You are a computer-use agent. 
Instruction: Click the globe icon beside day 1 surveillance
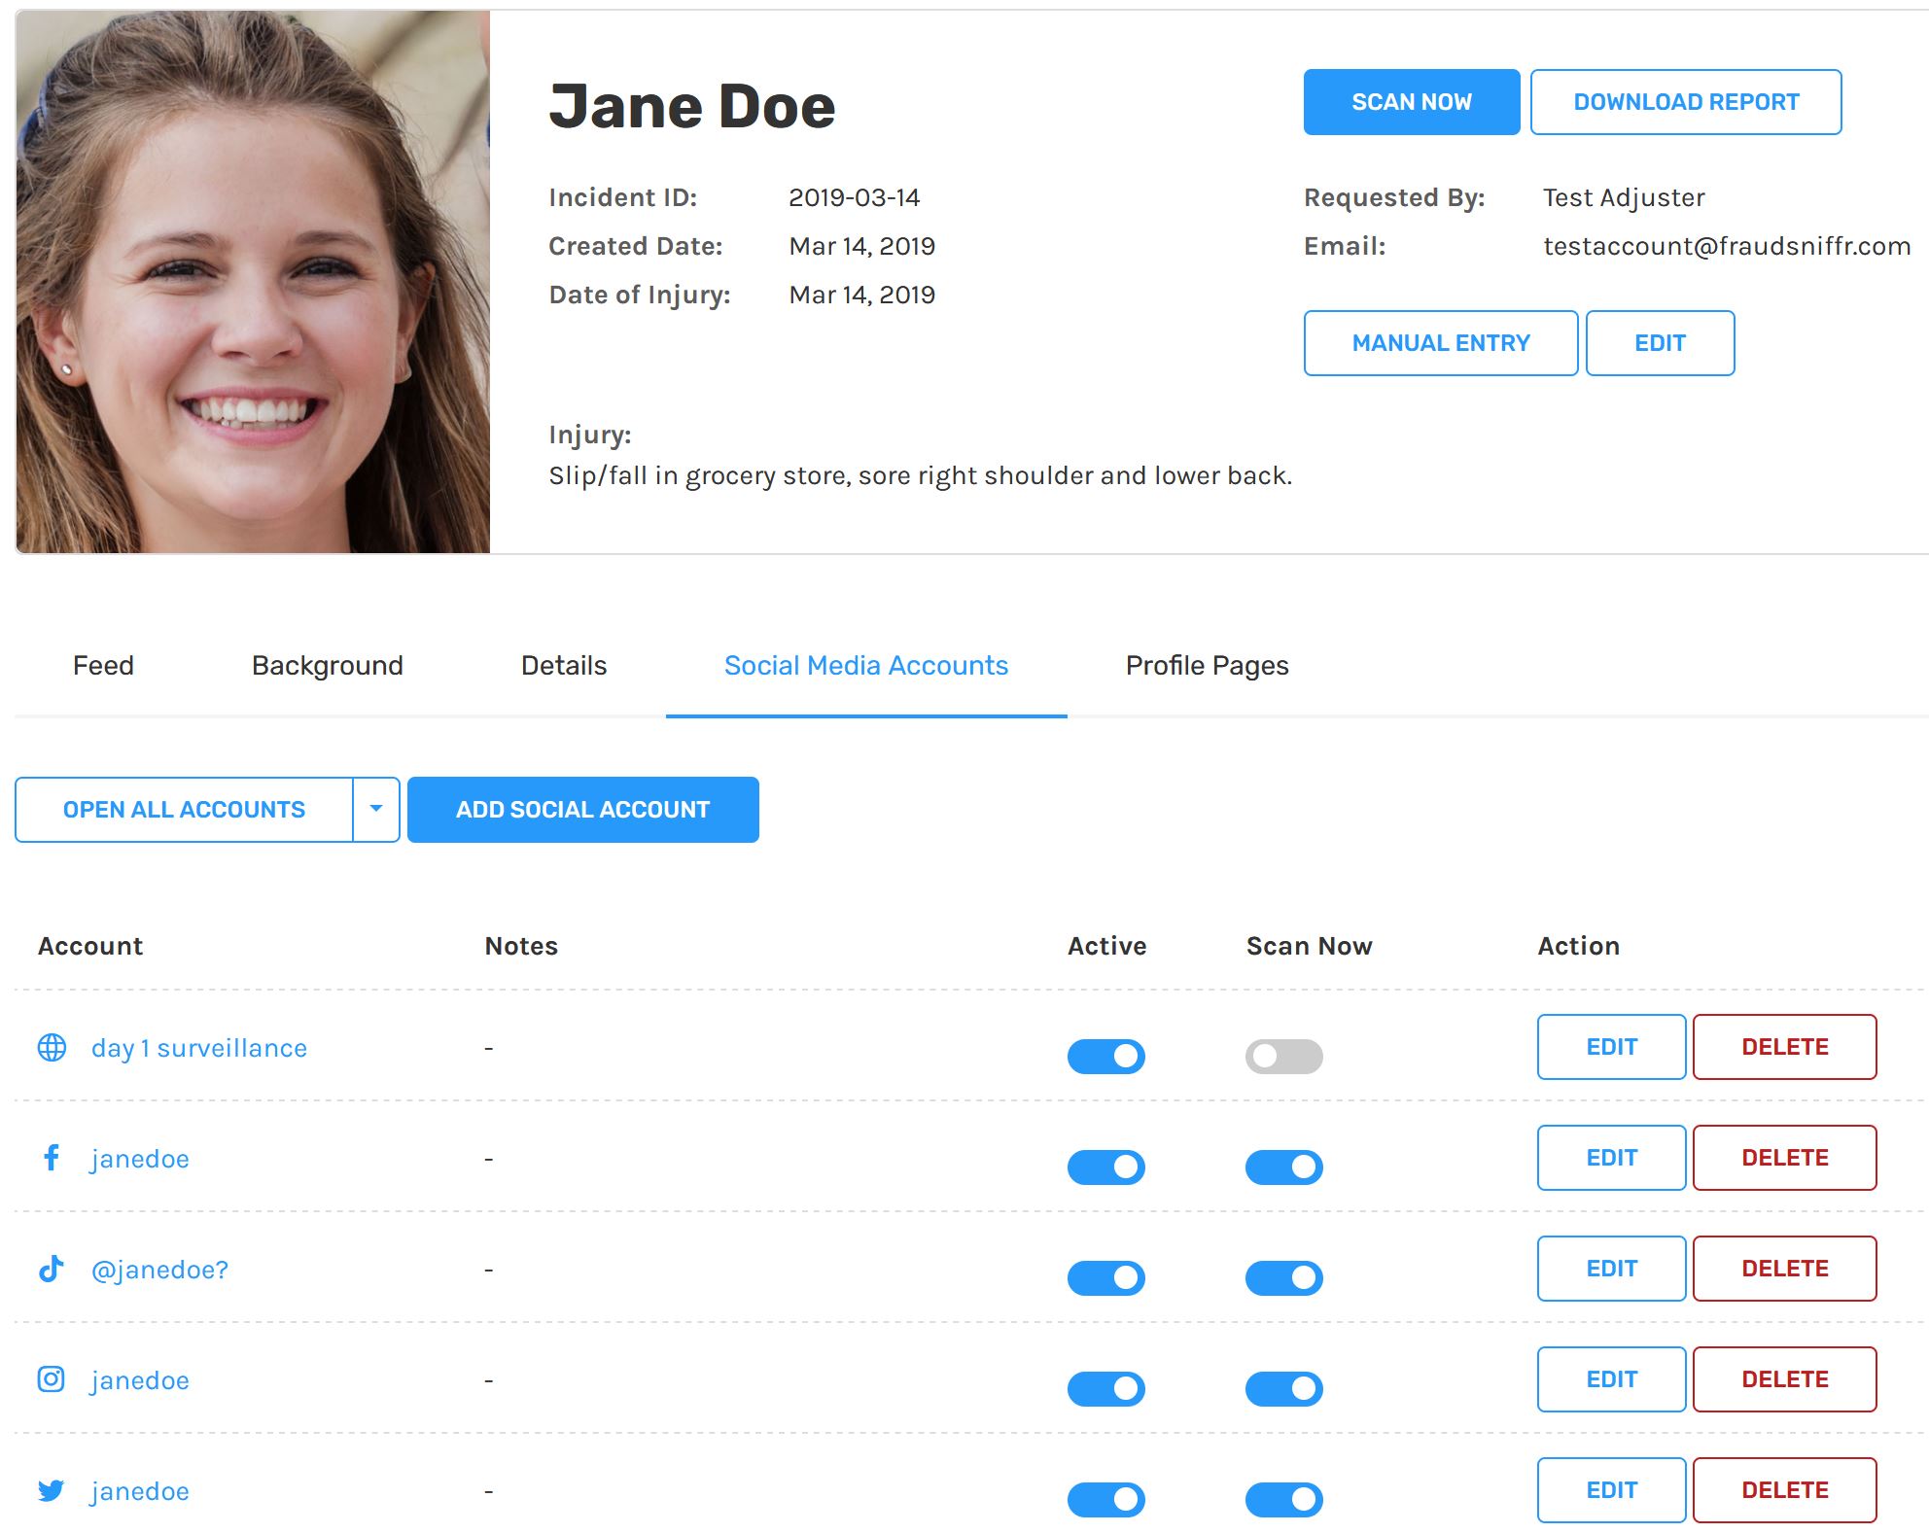pyautogui.click(x=52, y=1047)
